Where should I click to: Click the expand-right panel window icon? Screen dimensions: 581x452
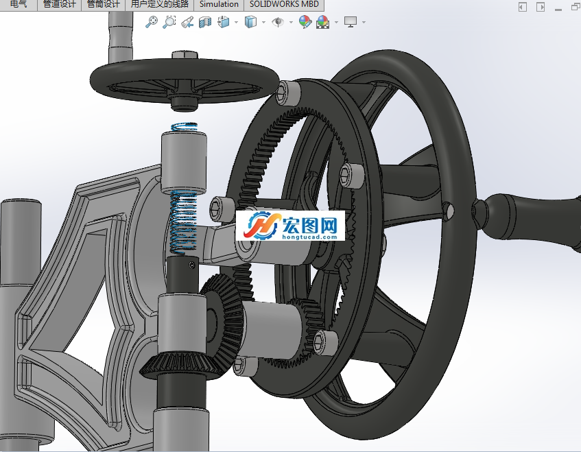(x=541, y=7)
